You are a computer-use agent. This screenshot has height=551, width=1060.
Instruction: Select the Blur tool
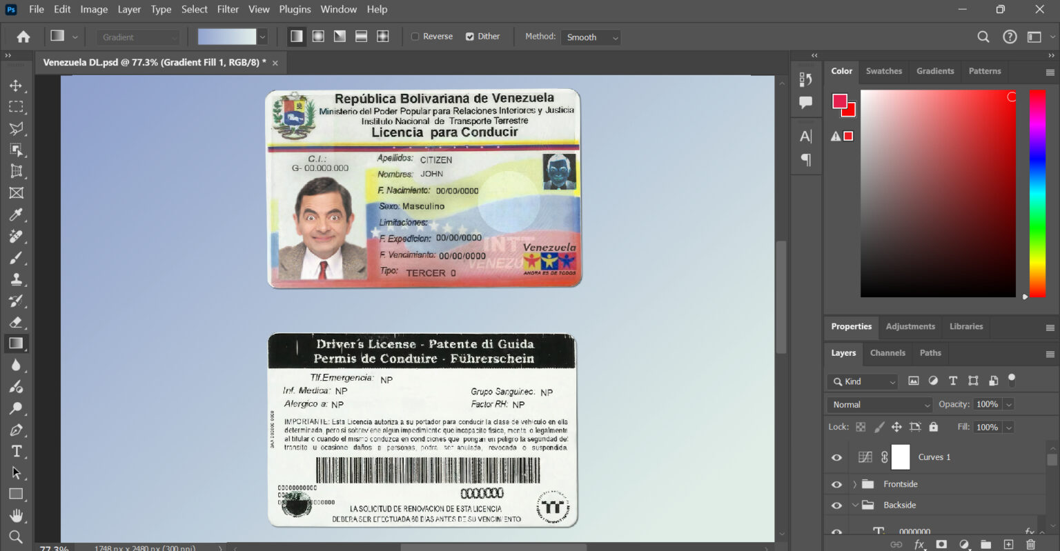click(16, 365)
